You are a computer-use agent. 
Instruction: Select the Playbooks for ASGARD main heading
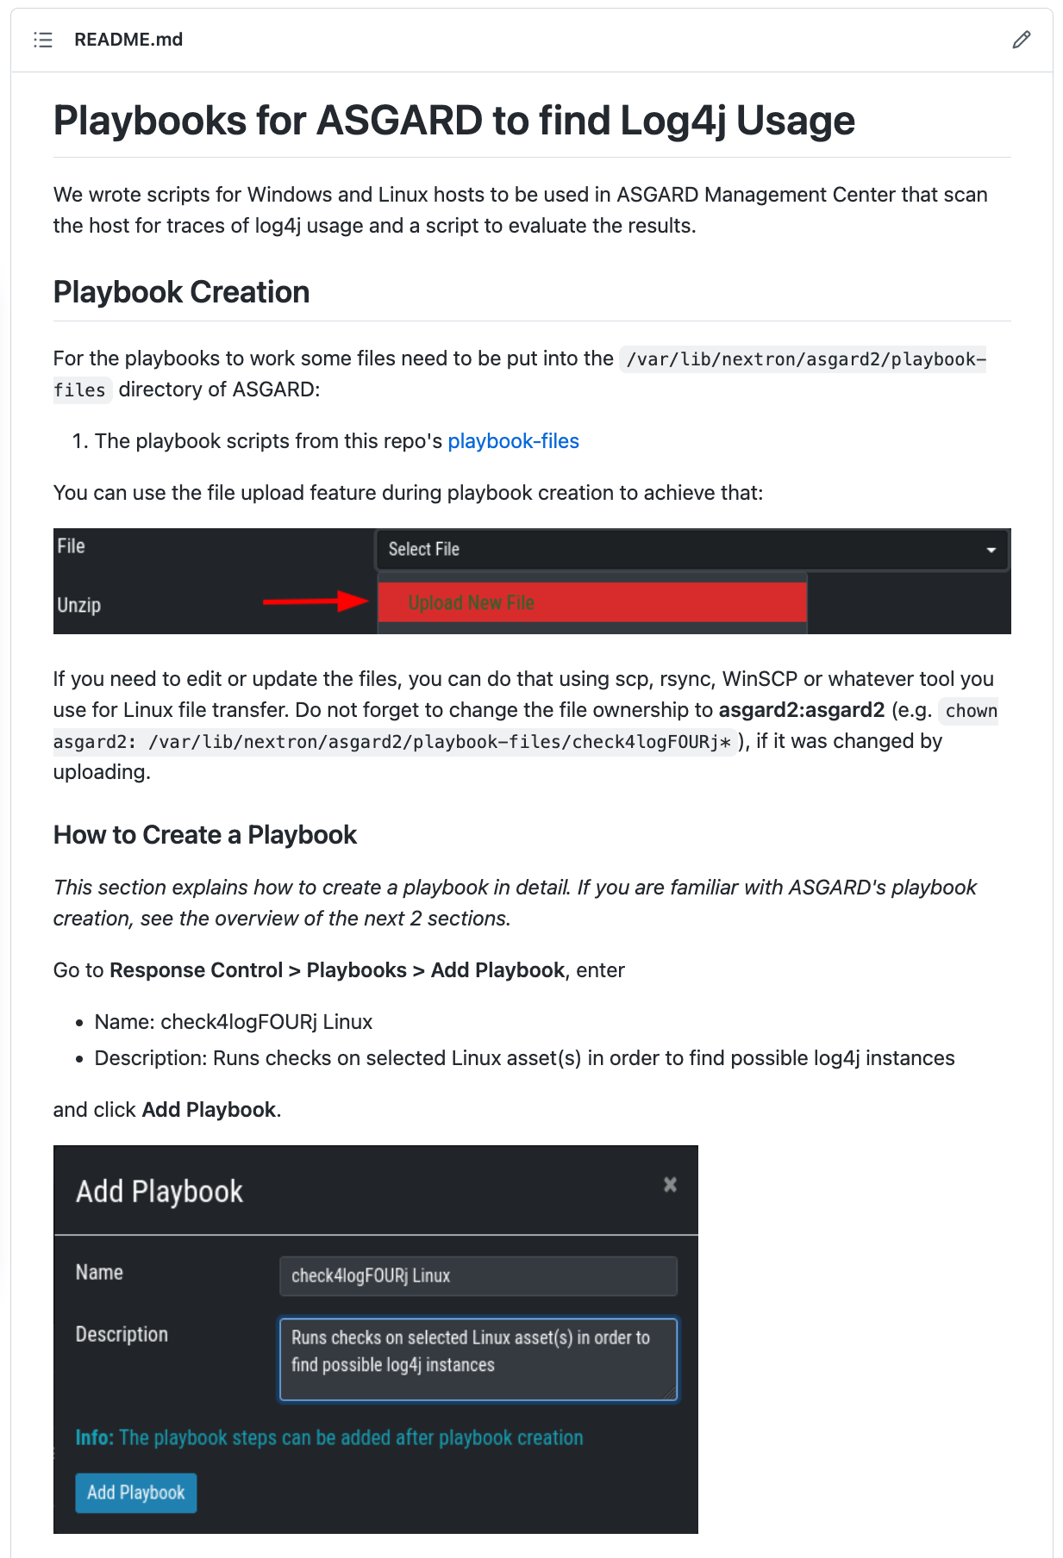click(x=453, y=121)
